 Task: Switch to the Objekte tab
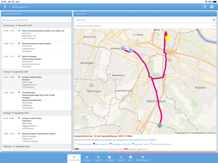(98, 158)
